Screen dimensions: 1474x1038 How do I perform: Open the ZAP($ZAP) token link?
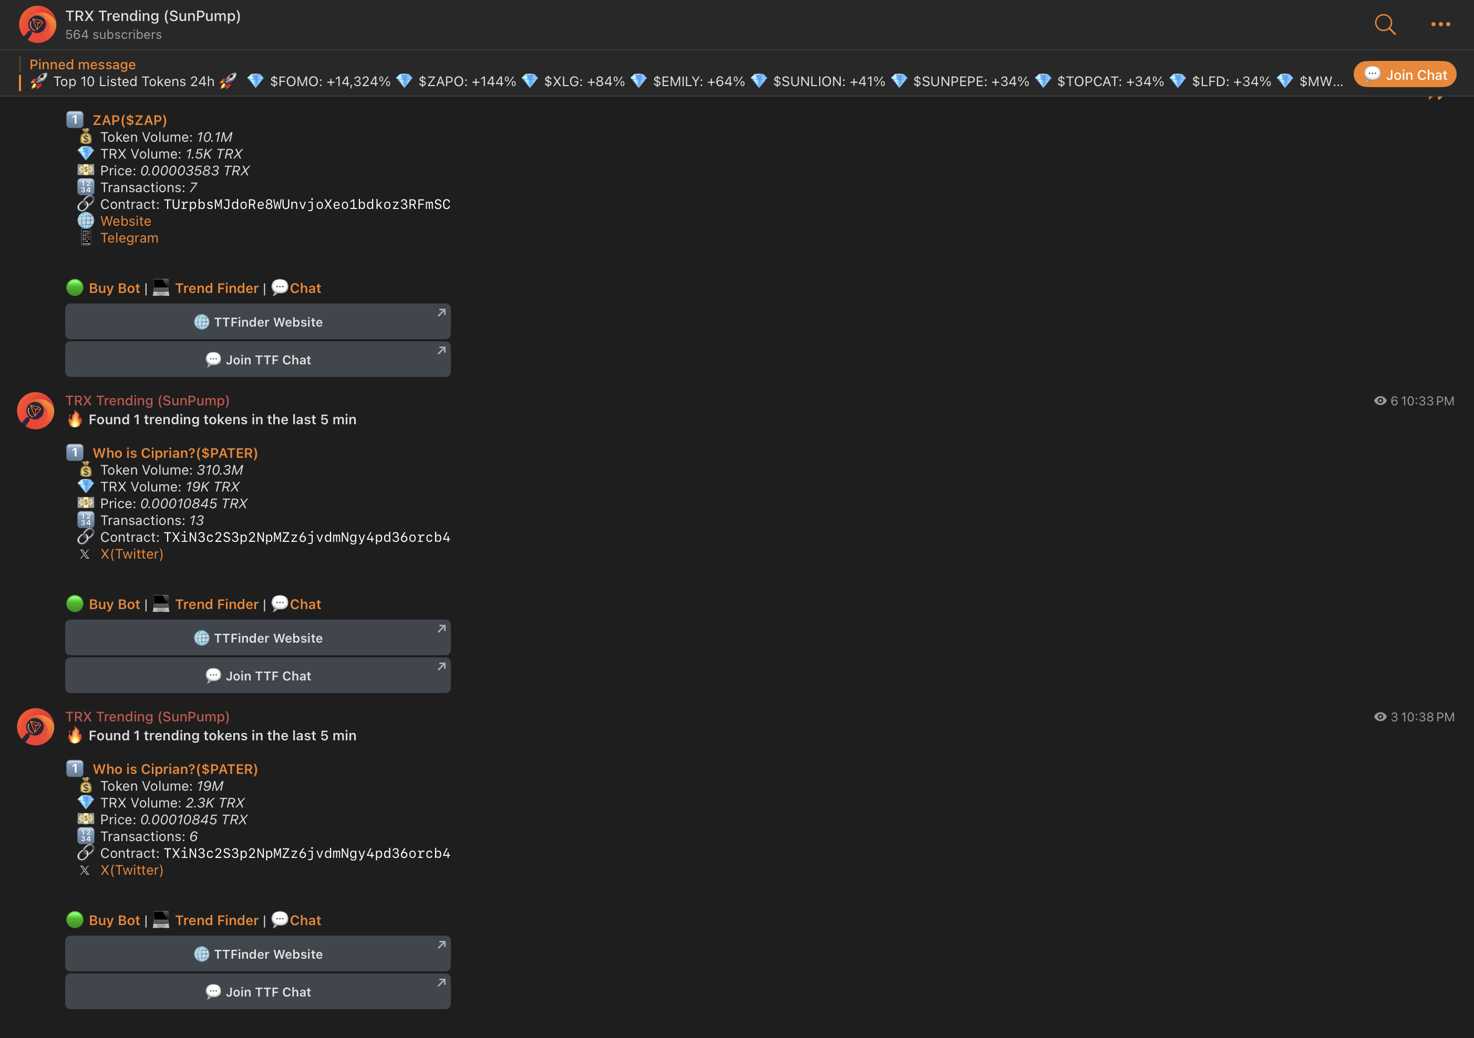[x=130, y=120]
